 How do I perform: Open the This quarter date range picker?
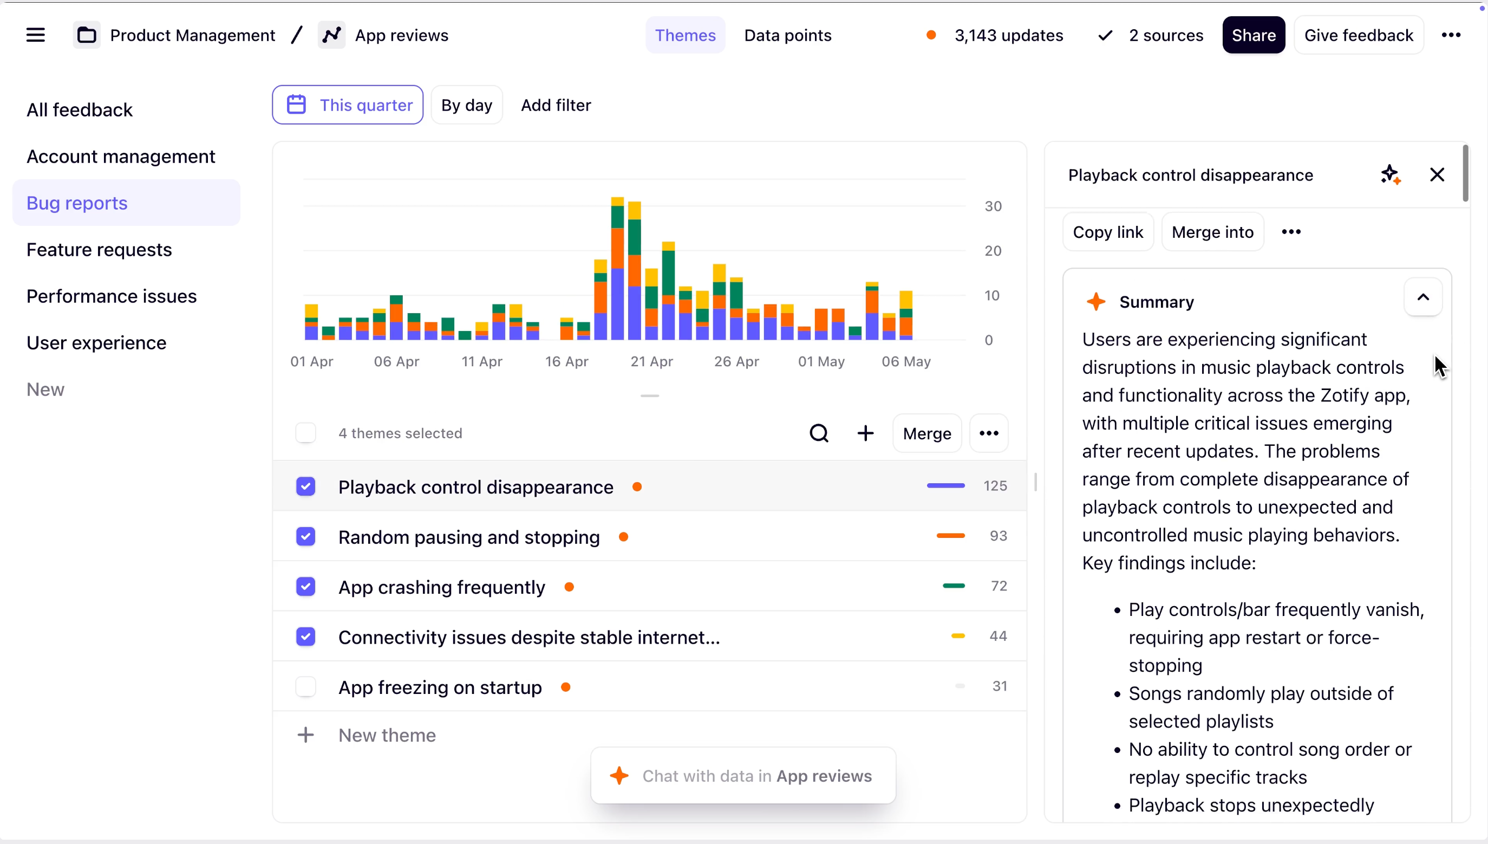click(x=348, y=105)
